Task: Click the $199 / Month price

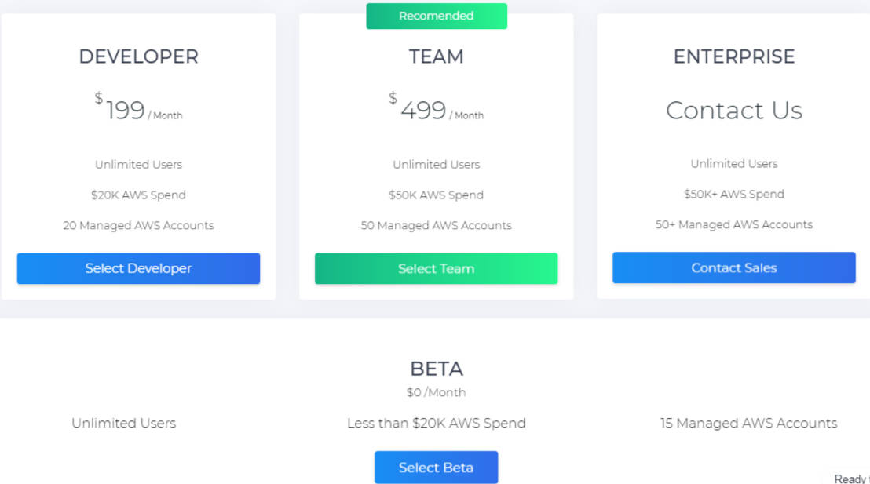Action: [x=138, y=111]
